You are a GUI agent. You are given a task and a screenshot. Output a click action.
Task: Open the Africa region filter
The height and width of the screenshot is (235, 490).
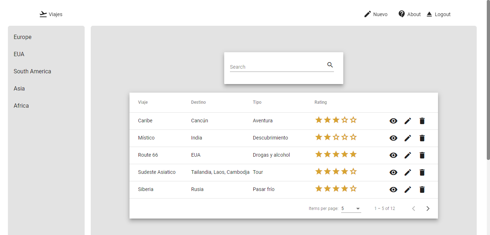21,106
